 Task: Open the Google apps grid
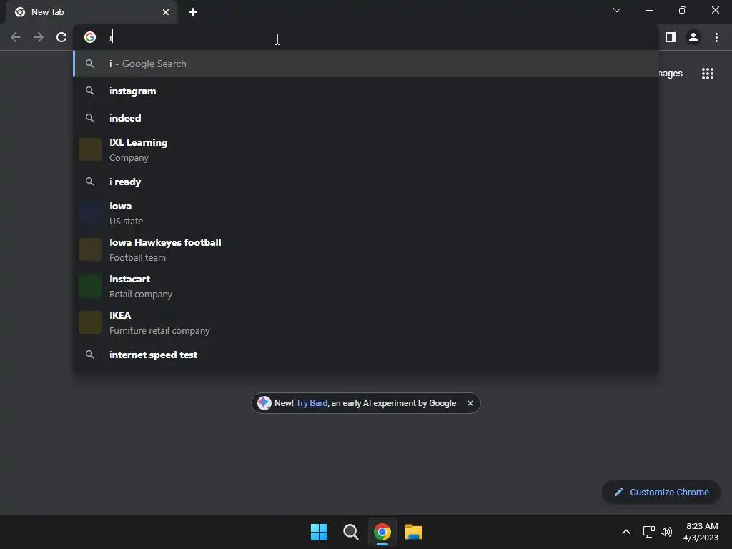coord(708,74)
